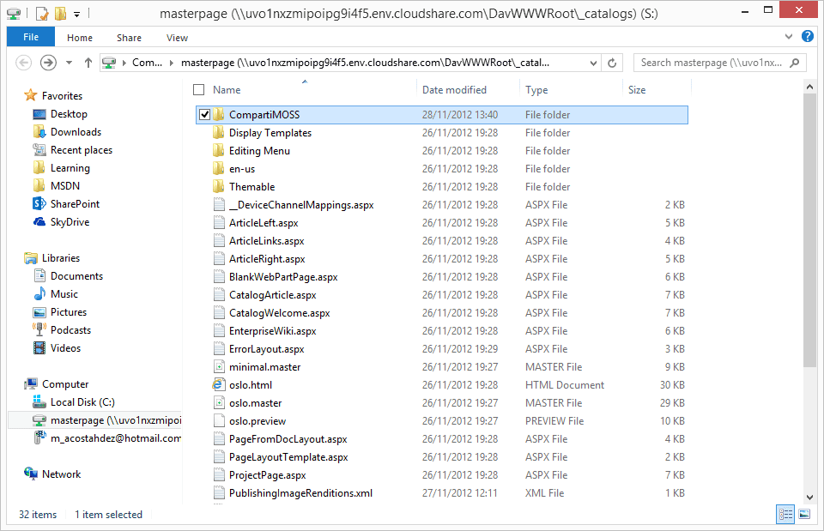Switch to the Large icons view layout
The image size is (824, 531).
pos(804,514)
